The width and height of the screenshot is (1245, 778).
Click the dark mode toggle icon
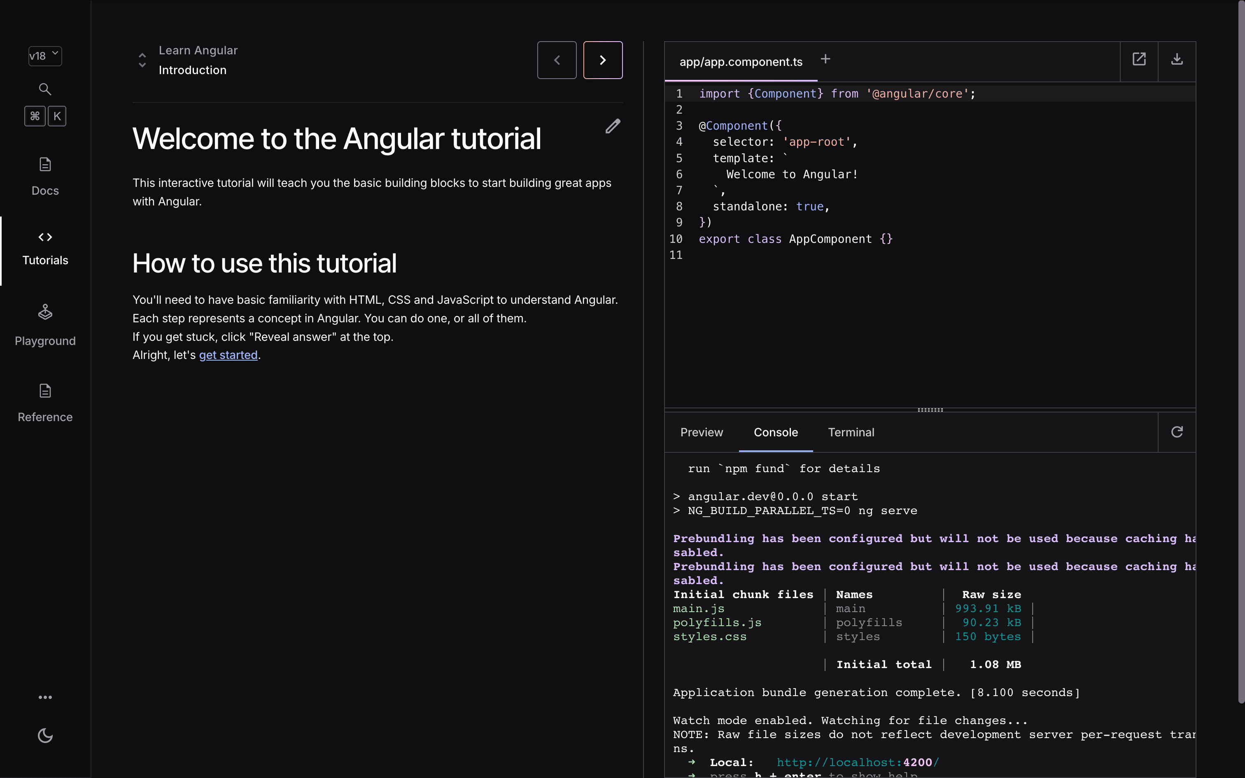pyautogui.click(x=45, y=735)
